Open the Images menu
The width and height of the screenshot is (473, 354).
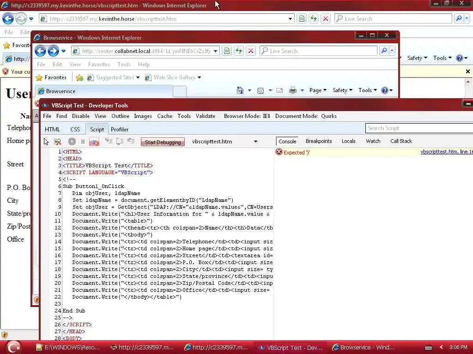[143, 116]
